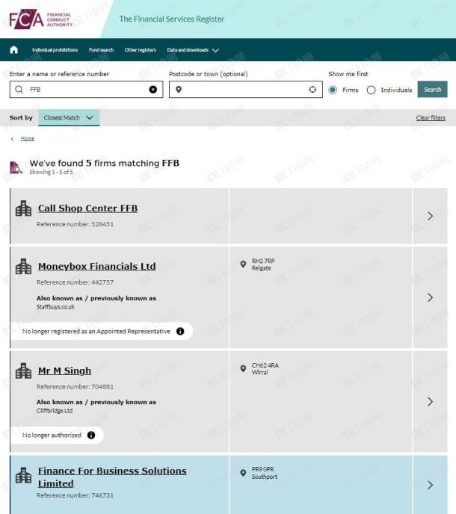Click the Staffbuys.co.uk alias text
The width and height of the screenshot is (456, 514).
[x=55, y=307]
